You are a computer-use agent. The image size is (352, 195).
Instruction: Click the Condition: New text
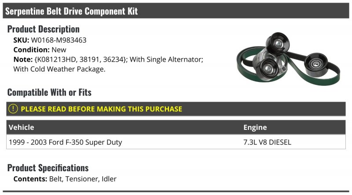(40, 50)
